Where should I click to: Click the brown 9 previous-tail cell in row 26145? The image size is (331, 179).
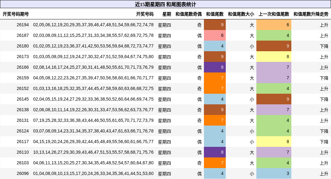point(274,99)
